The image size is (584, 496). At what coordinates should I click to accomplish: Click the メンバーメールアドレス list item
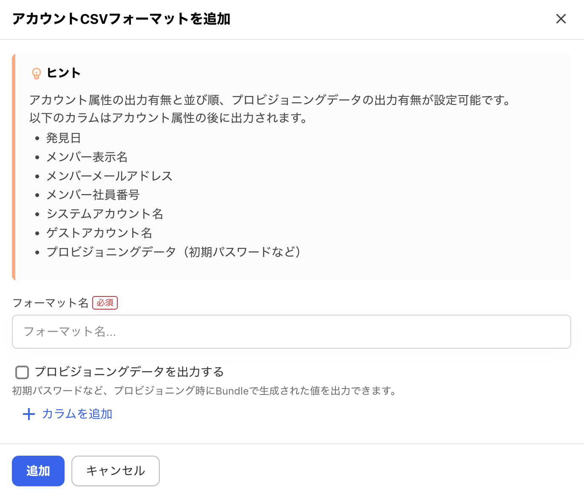coord(109,176)
